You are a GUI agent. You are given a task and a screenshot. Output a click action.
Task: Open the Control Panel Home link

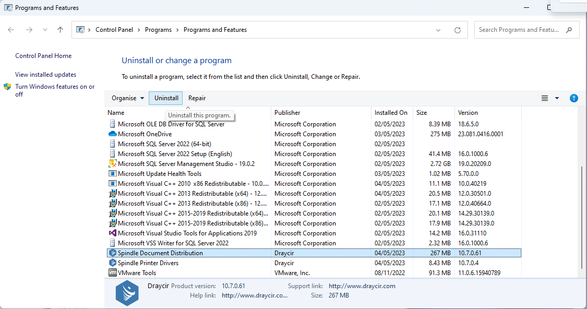pyautogui.click(x=43, y=56)
